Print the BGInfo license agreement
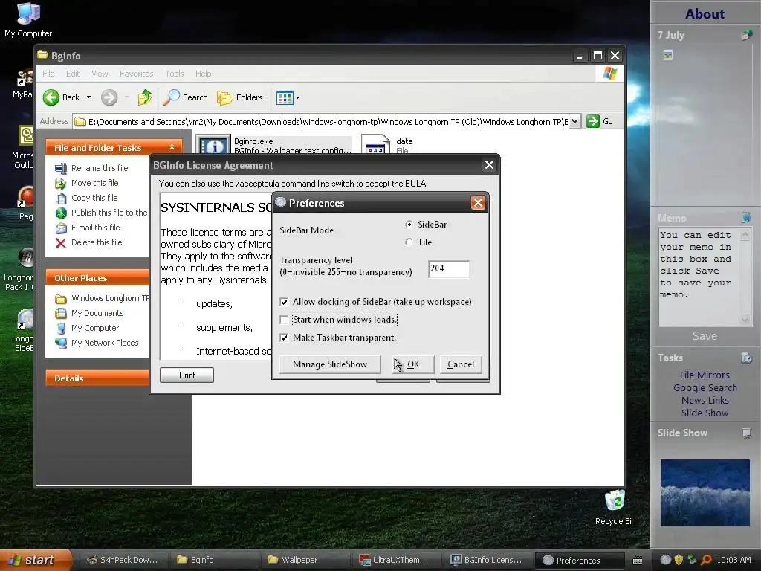The width and height of the screenshot is (761, 571). (x=187, y=375)
